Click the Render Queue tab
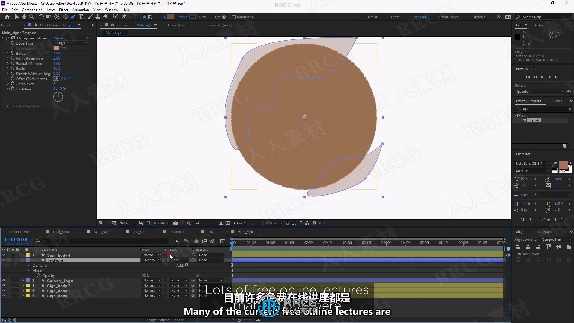This screenshot has width=574, height=323. click(19, 231)
